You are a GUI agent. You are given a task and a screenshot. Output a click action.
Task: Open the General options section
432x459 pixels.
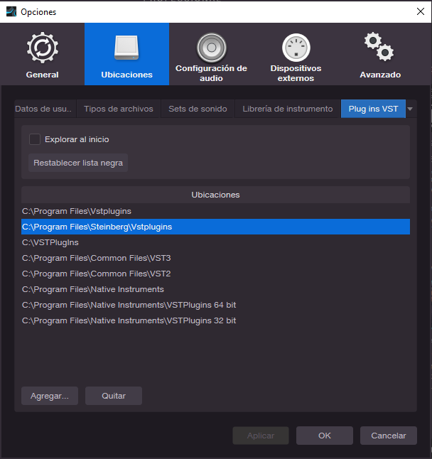pyautogui.click(x=43, y=55)
